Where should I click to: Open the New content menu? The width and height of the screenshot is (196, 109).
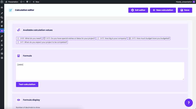(x=36, y=2)
